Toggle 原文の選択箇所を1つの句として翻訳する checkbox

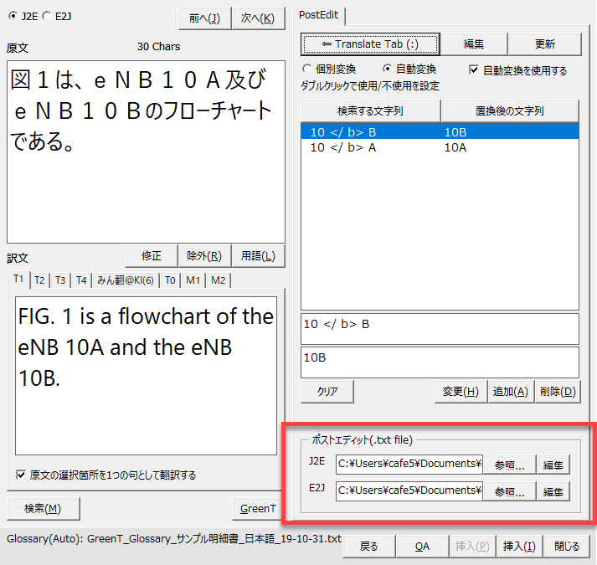21,475
